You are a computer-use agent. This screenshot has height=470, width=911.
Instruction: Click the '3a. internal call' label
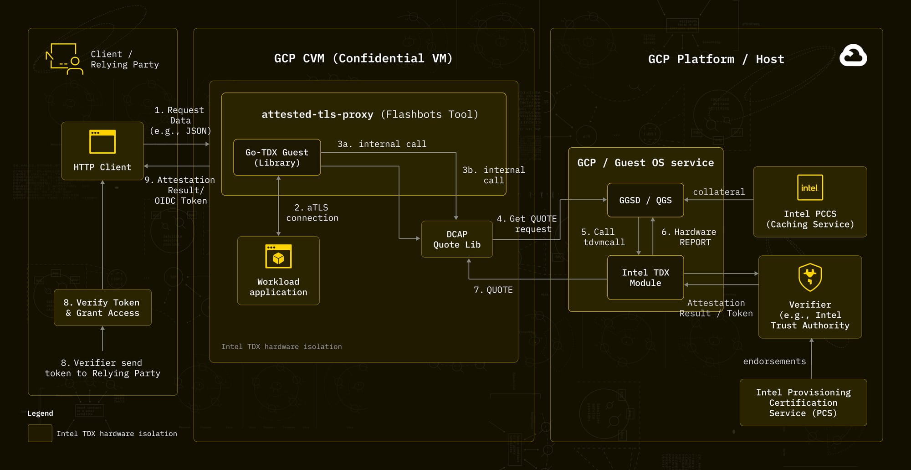pos(382,144)
